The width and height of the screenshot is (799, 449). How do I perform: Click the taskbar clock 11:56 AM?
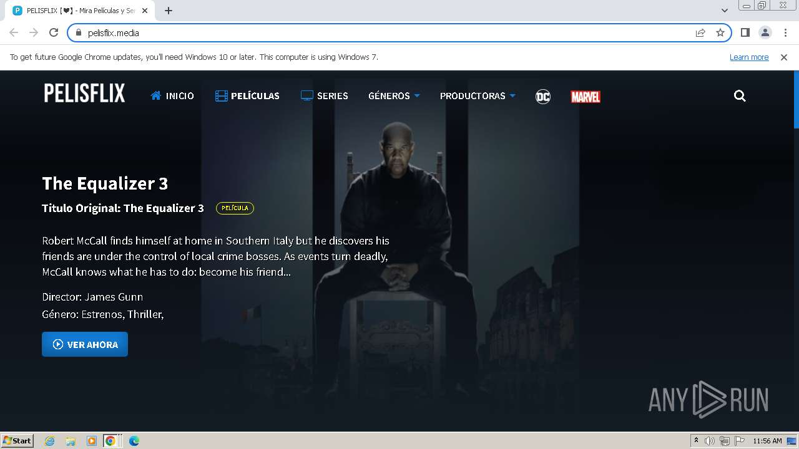click(x=767, y=441)
